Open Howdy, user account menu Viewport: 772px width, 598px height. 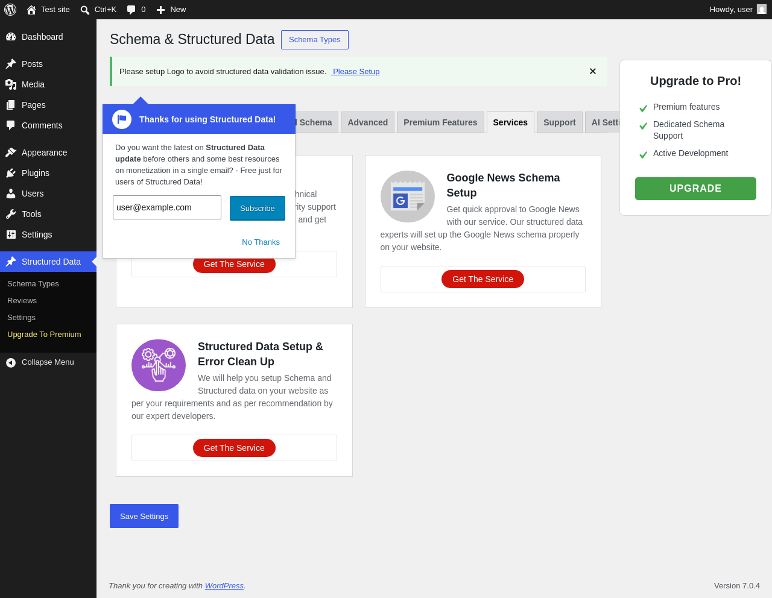point(738,10)
